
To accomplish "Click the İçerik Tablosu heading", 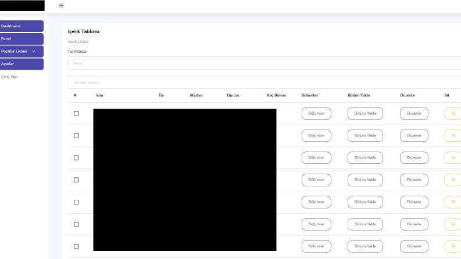I will click(84, 31).
